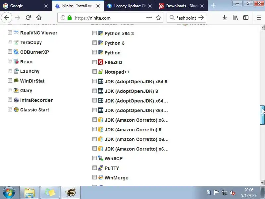Open the Firefox hamburger menu

pyautogui.click(x=259, y=18)
